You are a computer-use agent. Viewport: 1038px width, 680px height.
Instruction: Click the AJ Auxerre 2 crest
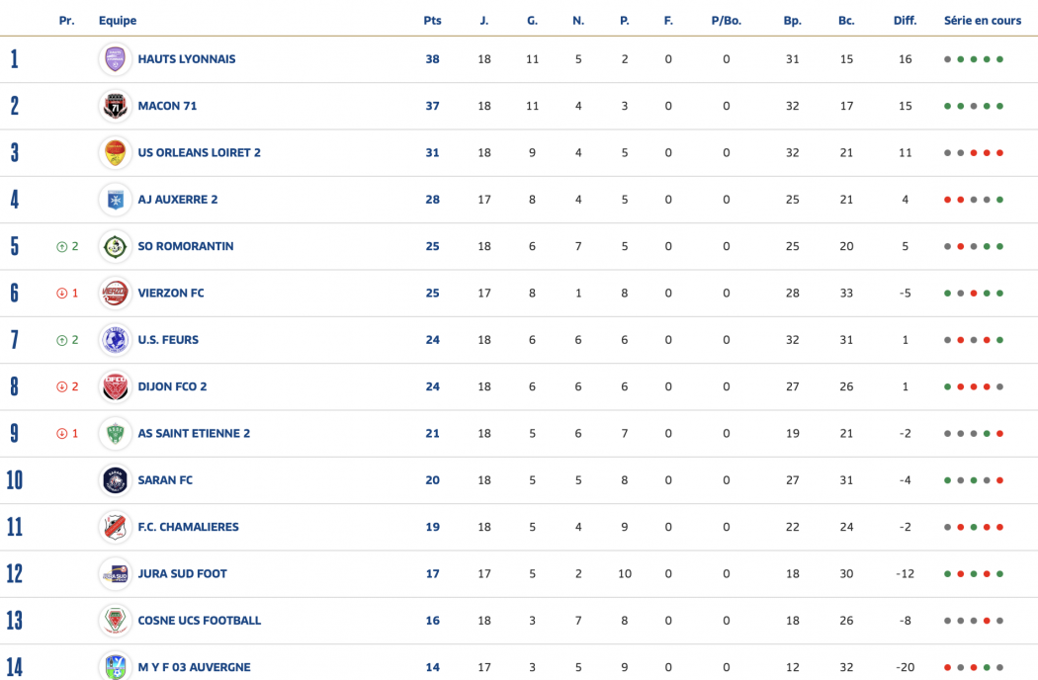[116, 200]
